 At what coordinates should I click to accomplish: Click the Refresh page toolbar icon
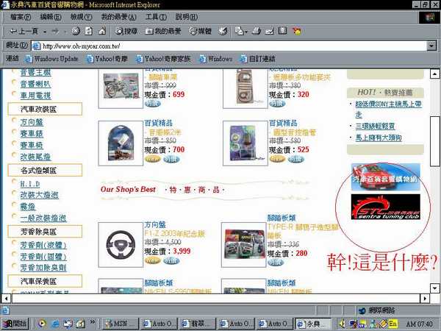(x=87, y=30)
